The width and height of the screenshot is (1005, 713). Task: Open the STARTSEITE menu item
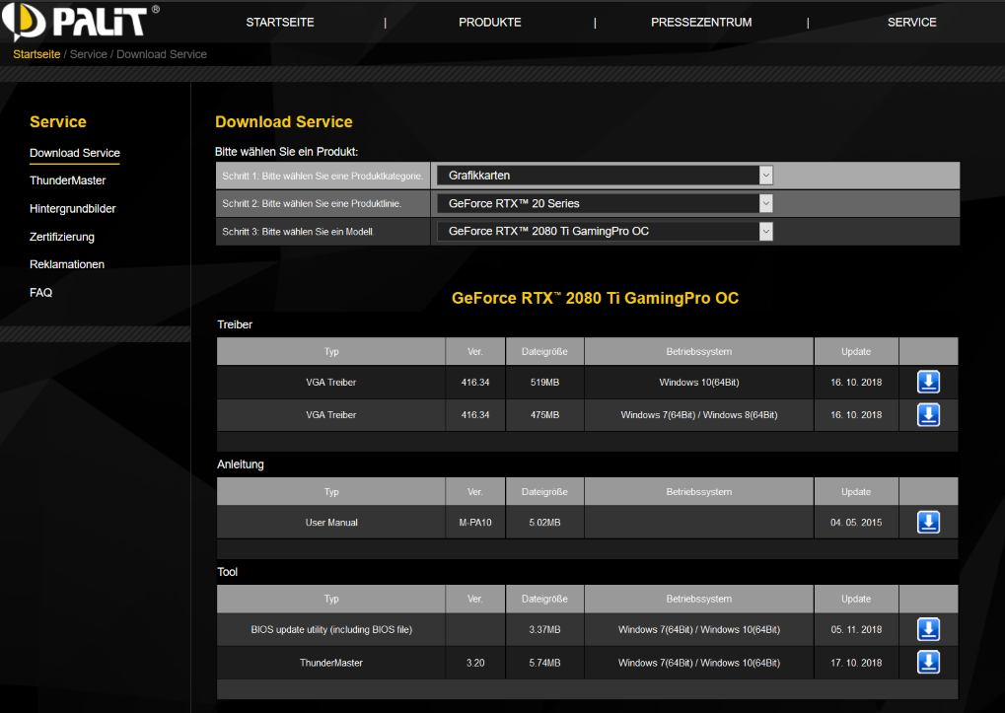[x=280, y=23]
